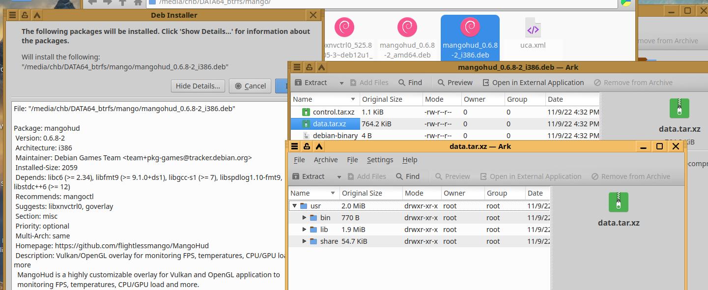
Task: Click Find in mangohud_0.6.8-2_i386.deb Ark toolbar
Action: [x=410, y=83]
